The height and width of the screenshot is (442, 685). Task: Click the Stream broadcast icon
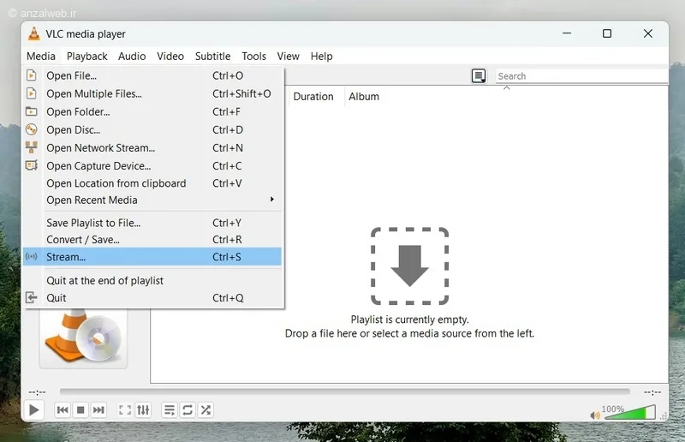coord(32,256)
